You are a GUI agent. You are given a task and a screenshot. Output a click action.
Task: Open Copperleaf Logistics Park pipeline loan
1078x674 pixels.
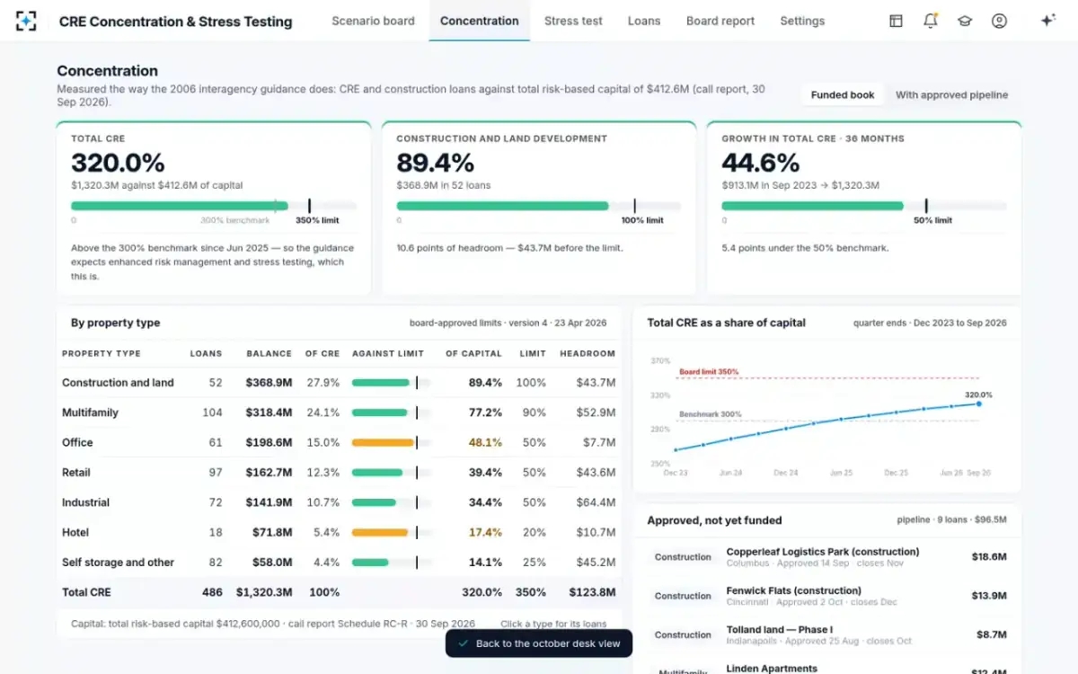[x=826, y=557]
